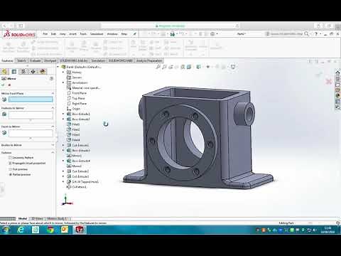The image size is (341, 256).
Task: Switch to the SOLIDWORKS Add-Ins tab
Action: (x=74, y=60)
